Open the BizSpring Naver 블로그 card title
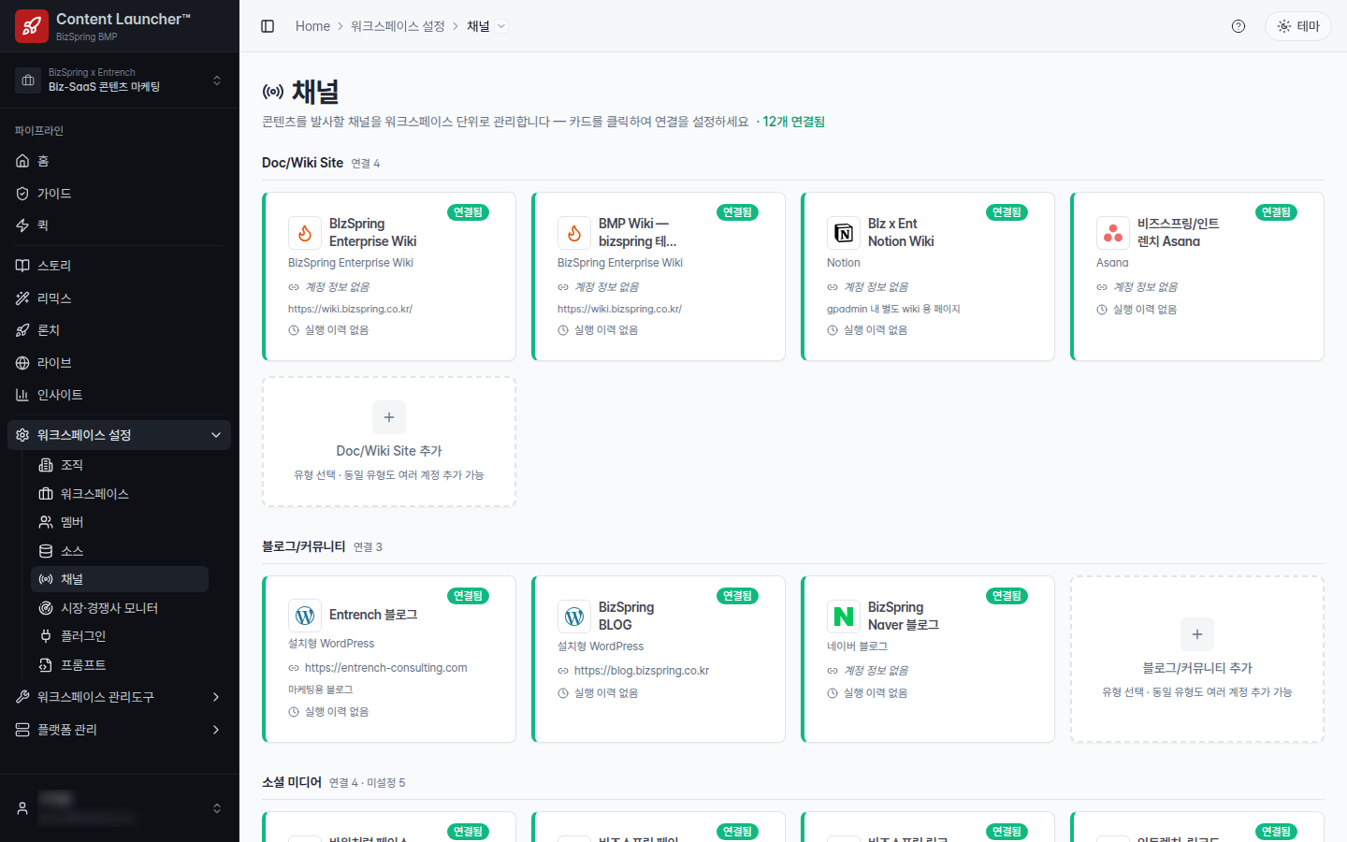Image resolution: width=1347 pixels, height=842 pixels. [x=904, y=617]
